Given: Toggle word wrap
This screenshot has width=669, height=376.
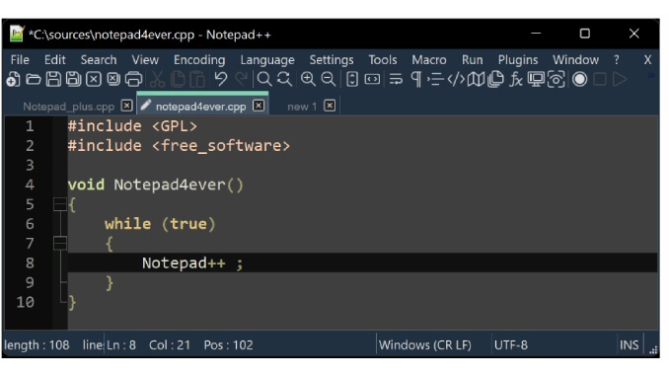Looking at the screenshot, I should [396, 79].
